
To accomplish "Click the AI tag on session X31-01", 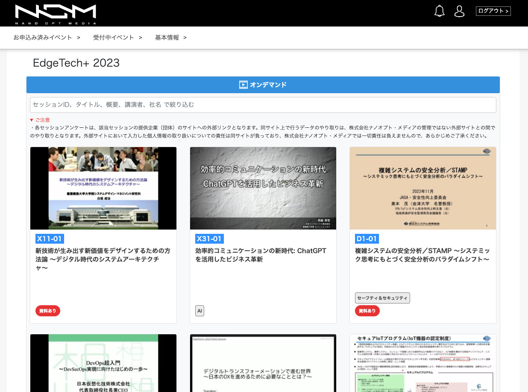I will tap(199, 311).
